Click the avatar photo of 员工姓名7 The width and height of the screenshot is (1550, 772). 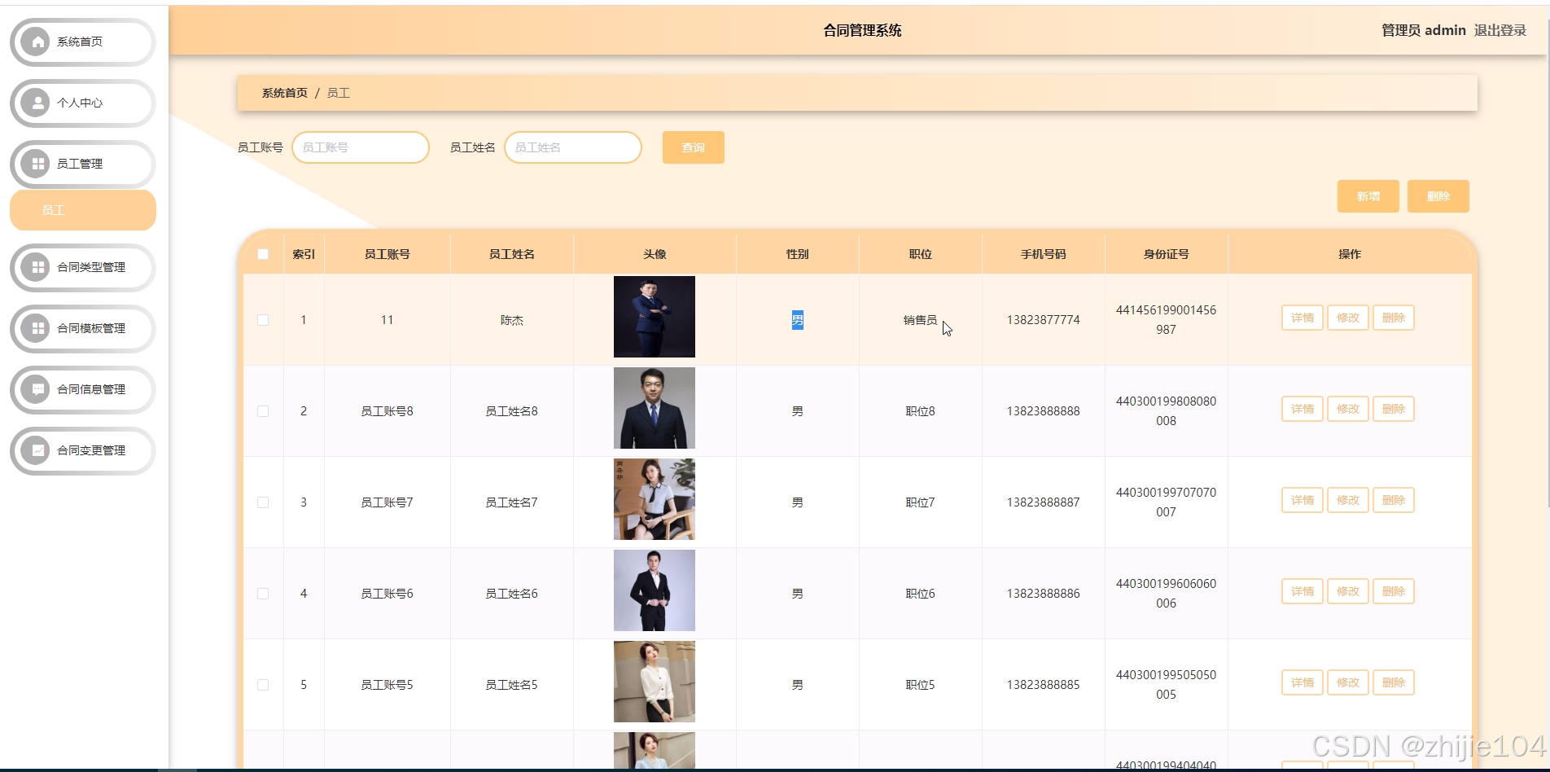(655, 499)
